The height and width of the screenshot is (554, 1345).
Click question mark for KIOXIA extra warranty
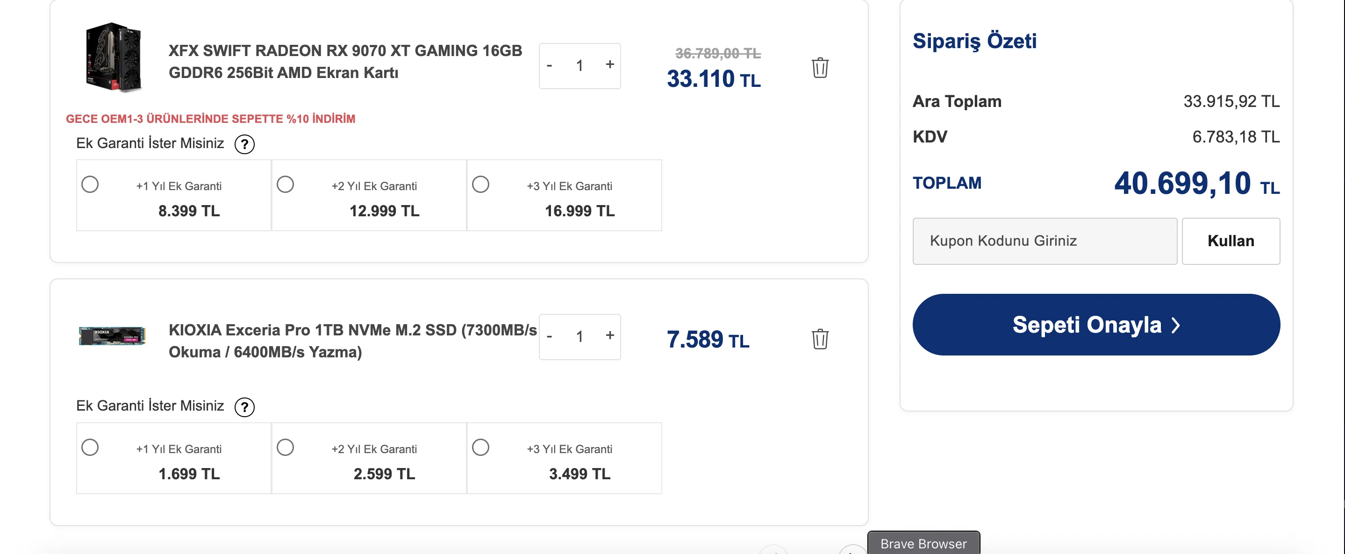pyautogui.click(x=244, y=407)
